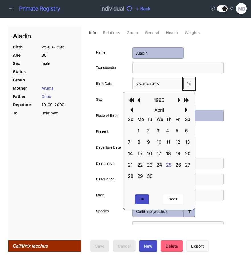Open the Species dropdown for Callithrix jacchus
This screenshot has height=261, width=251.
(x=189, y=212)
